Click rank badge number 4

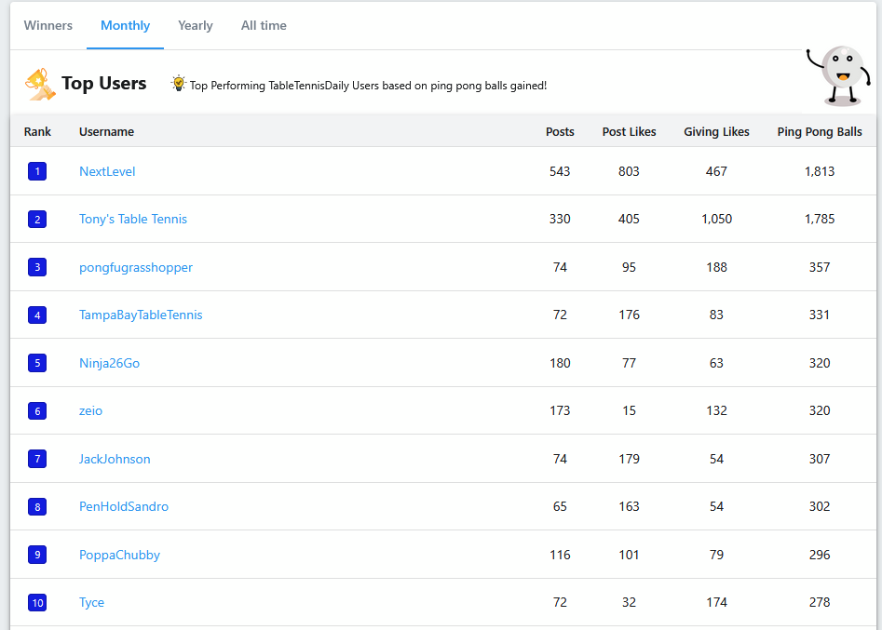[37, 315]
